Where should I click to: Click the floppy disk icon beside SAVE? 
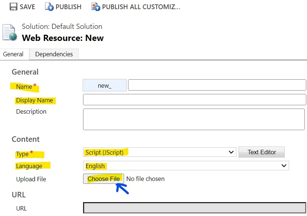pos(14,6)
